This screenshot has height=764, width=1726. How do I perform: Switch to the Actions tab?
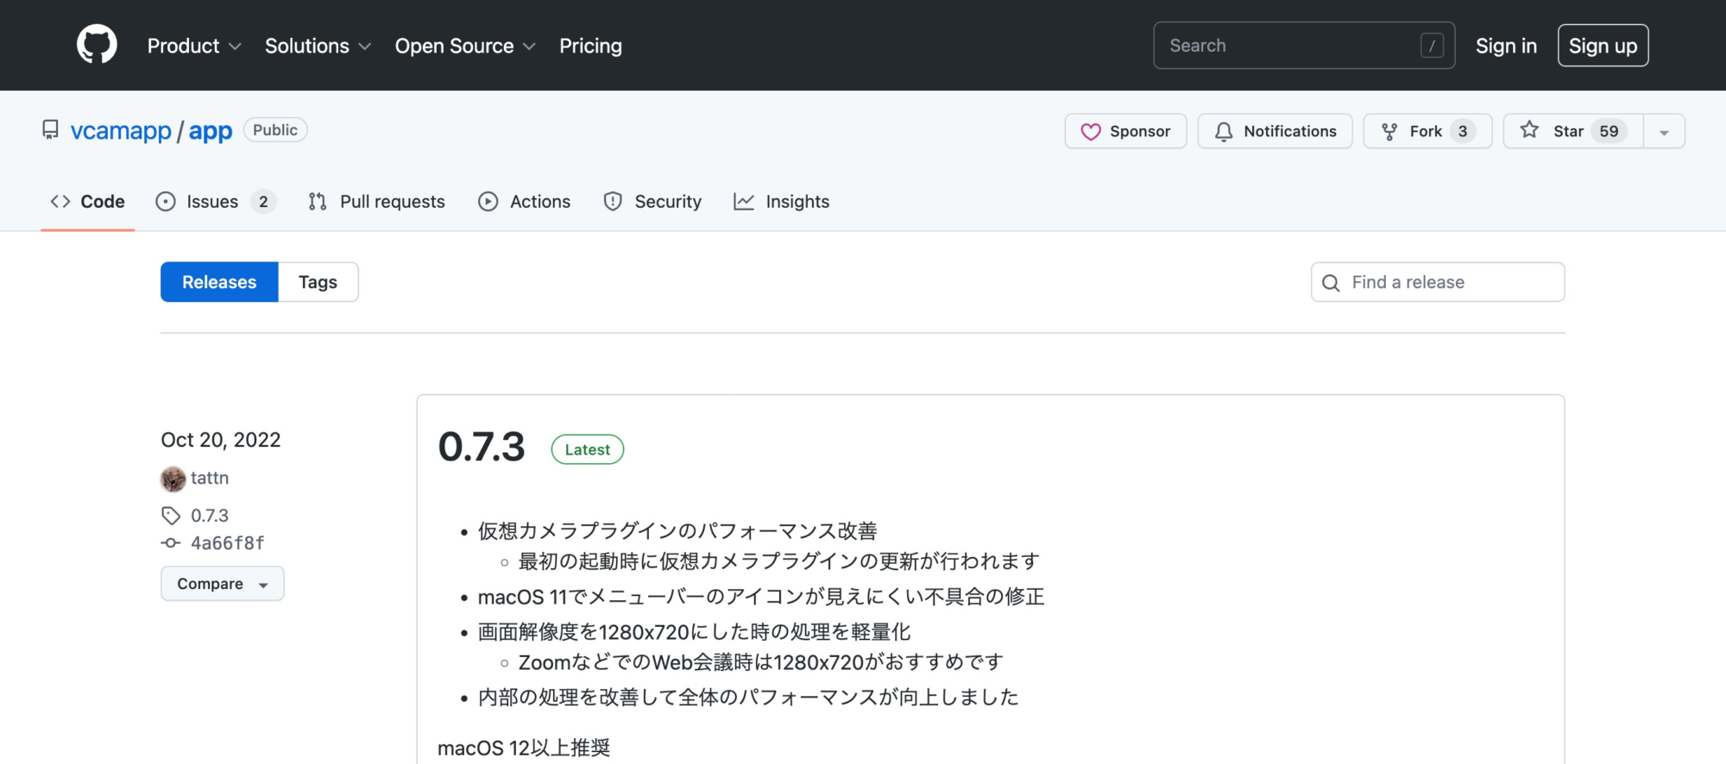[x=525, y=202]
